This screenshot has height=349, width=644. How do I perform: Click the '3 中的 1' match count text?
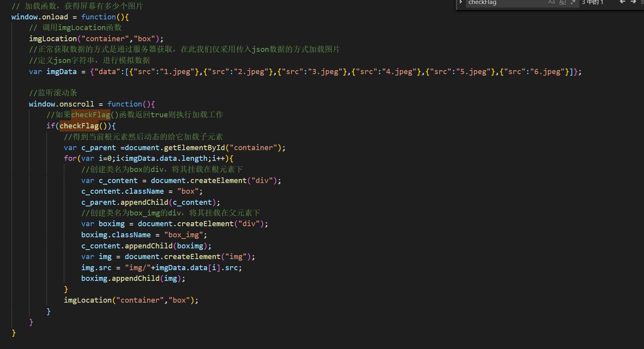[592, 2]
